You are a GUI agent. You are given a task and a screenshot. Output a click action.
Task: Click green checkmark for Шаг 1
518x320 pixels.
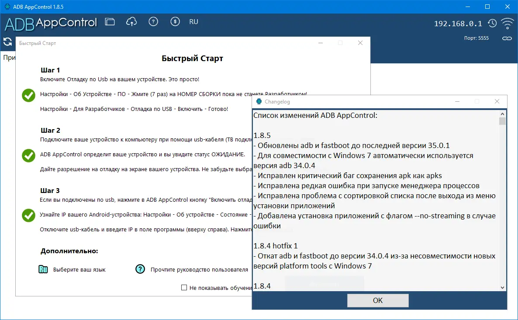[x=28, y=96]
